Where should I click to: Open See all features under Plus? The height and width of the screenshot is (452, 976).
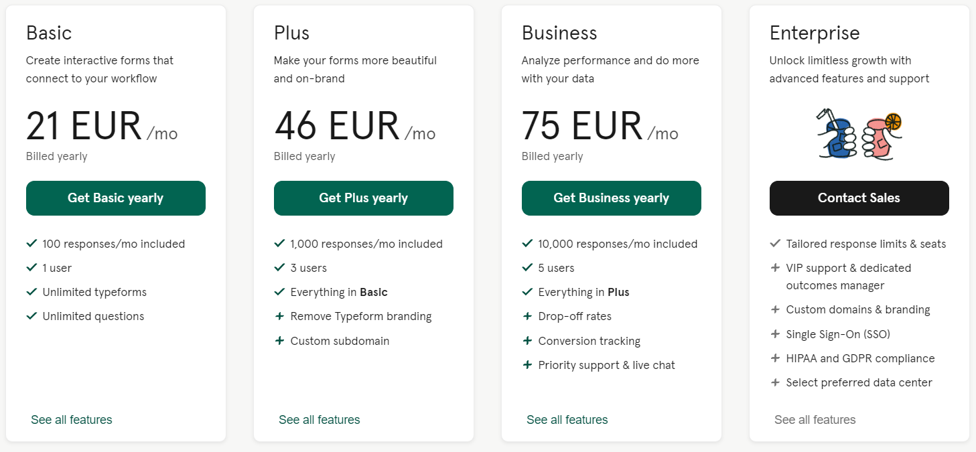pos(320,420)
